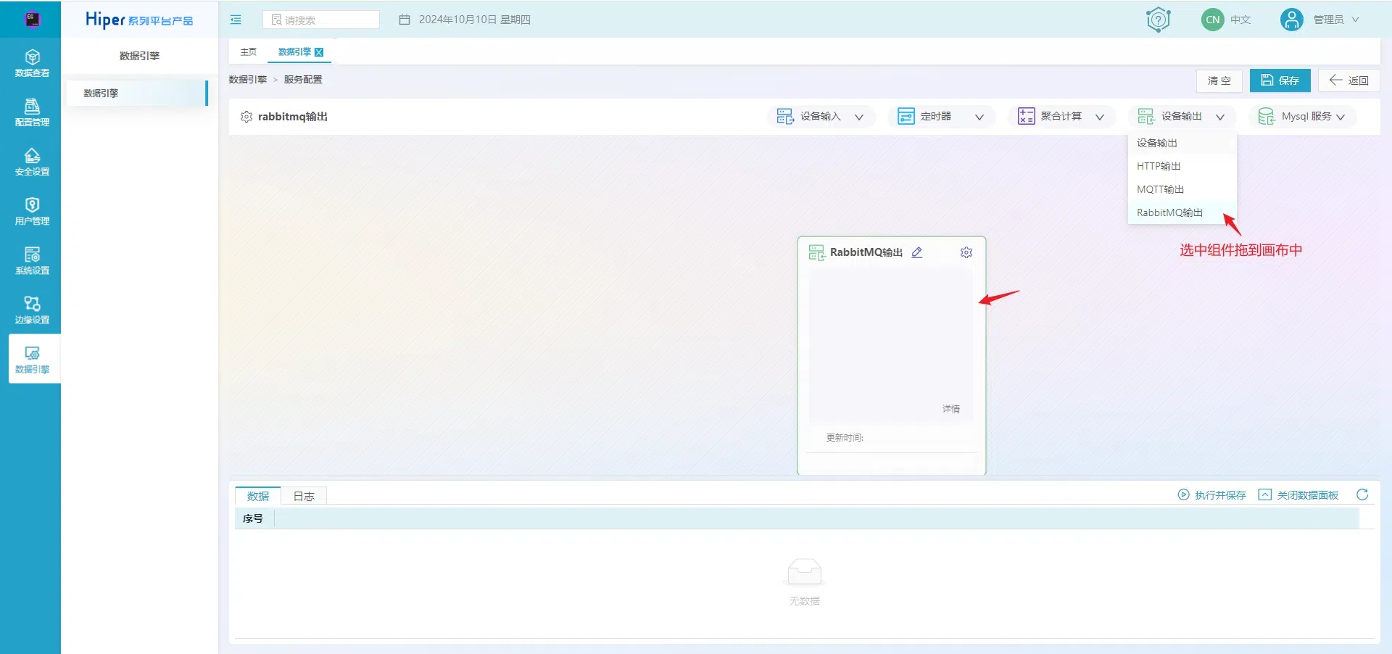Open 详情 link in RabbitMQ输出 node
1392x654 pixels.
(x=951, y=409)
